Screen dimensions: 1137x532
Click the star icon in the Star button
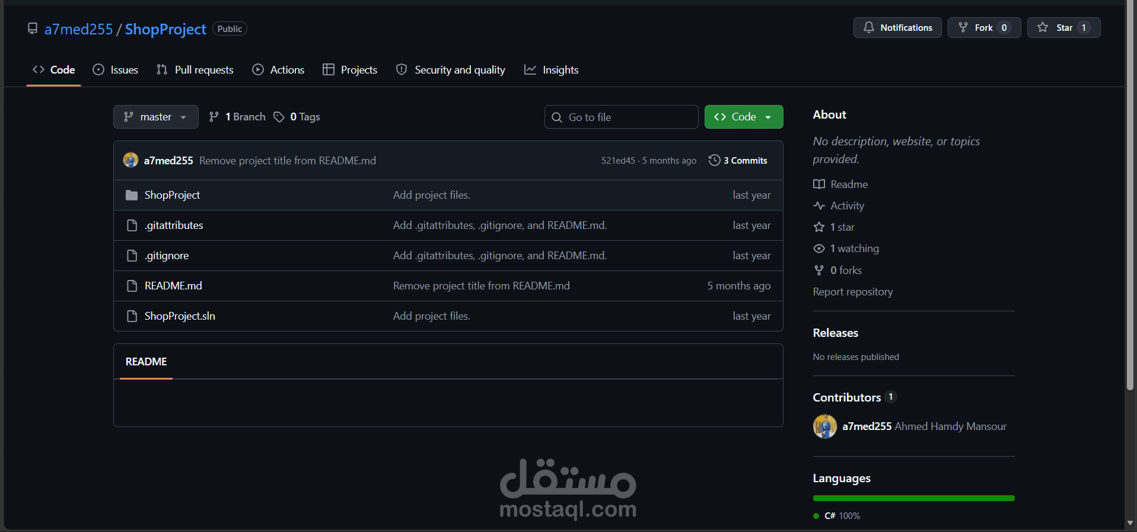click(x=1043, y=27)
